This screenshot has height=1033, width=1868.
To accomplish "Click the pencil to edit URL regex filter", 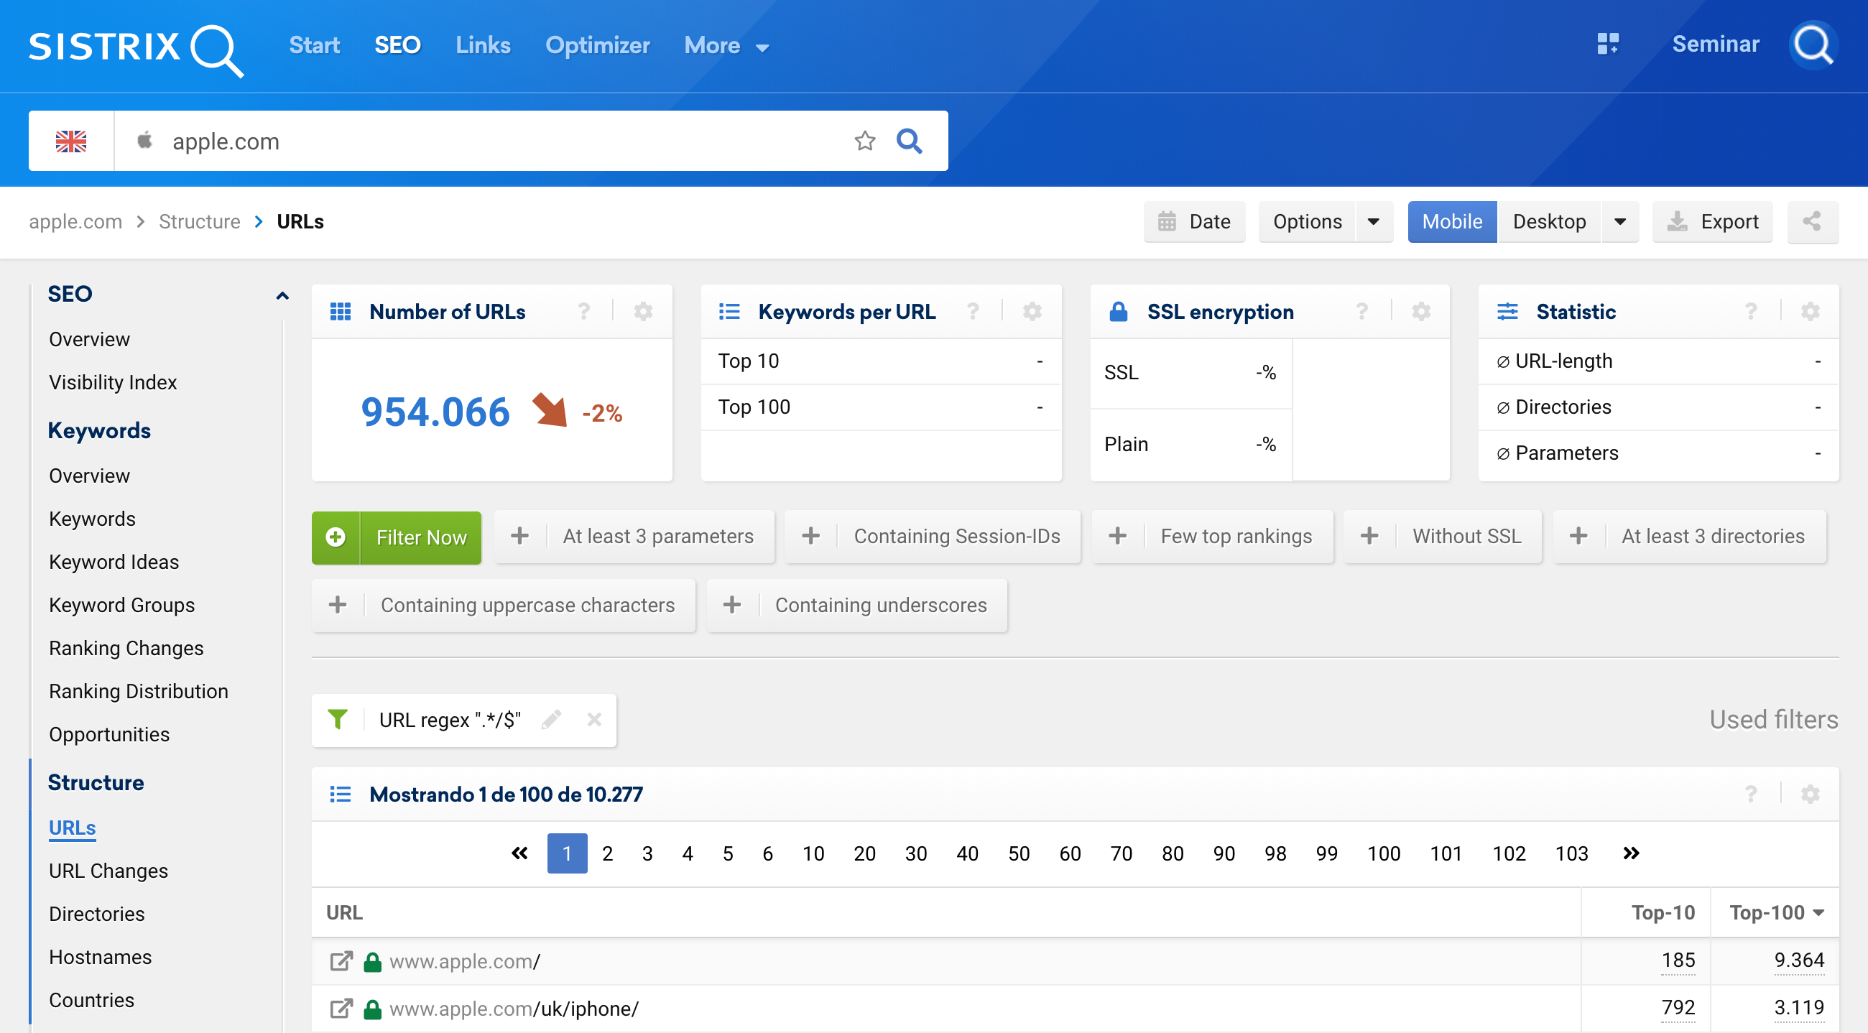I will coord(551,719).
